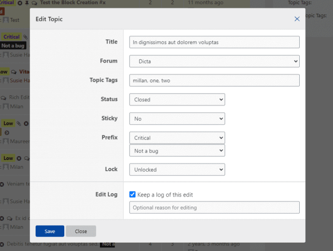
Task: Expand the Sticky dropdown set to No
Action: 177,119
